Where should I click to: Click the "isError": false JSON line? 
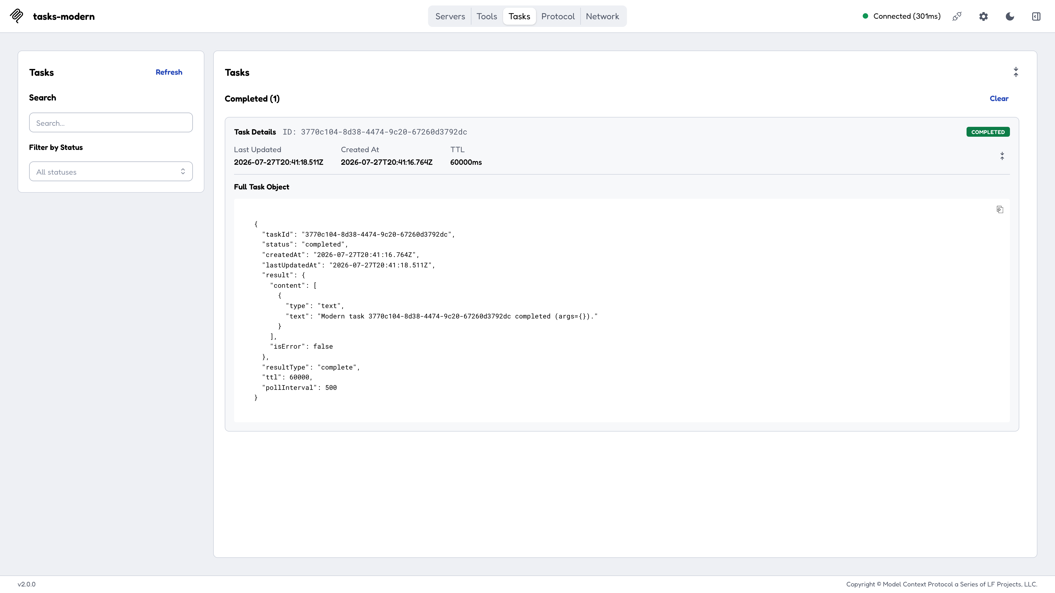(301, 347)
